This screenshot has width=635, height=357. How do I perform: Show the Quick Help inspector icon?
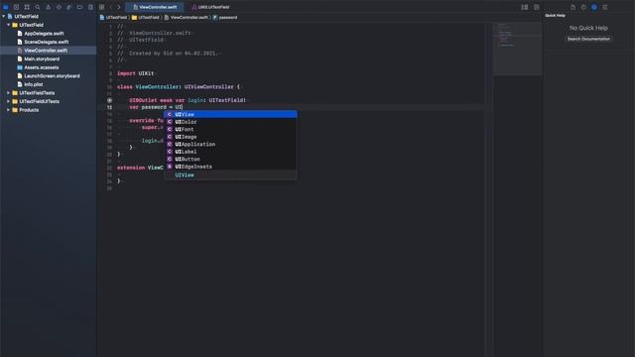pyautogui.click(x=594, y=7)
